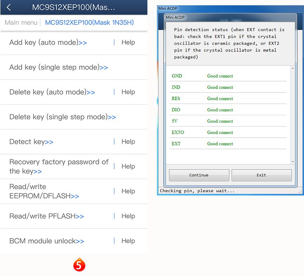This screenshot has height=276, width=304.
Task: Select the EXT pin row
Action: [228, 144]
